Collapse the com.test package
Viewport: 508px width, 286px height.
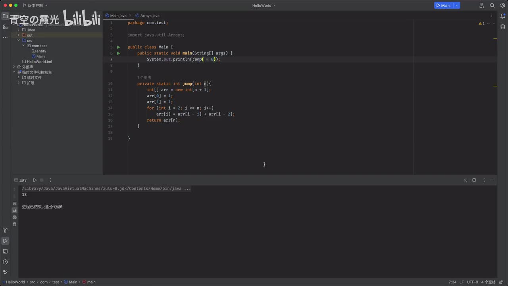tap(23, 46)
